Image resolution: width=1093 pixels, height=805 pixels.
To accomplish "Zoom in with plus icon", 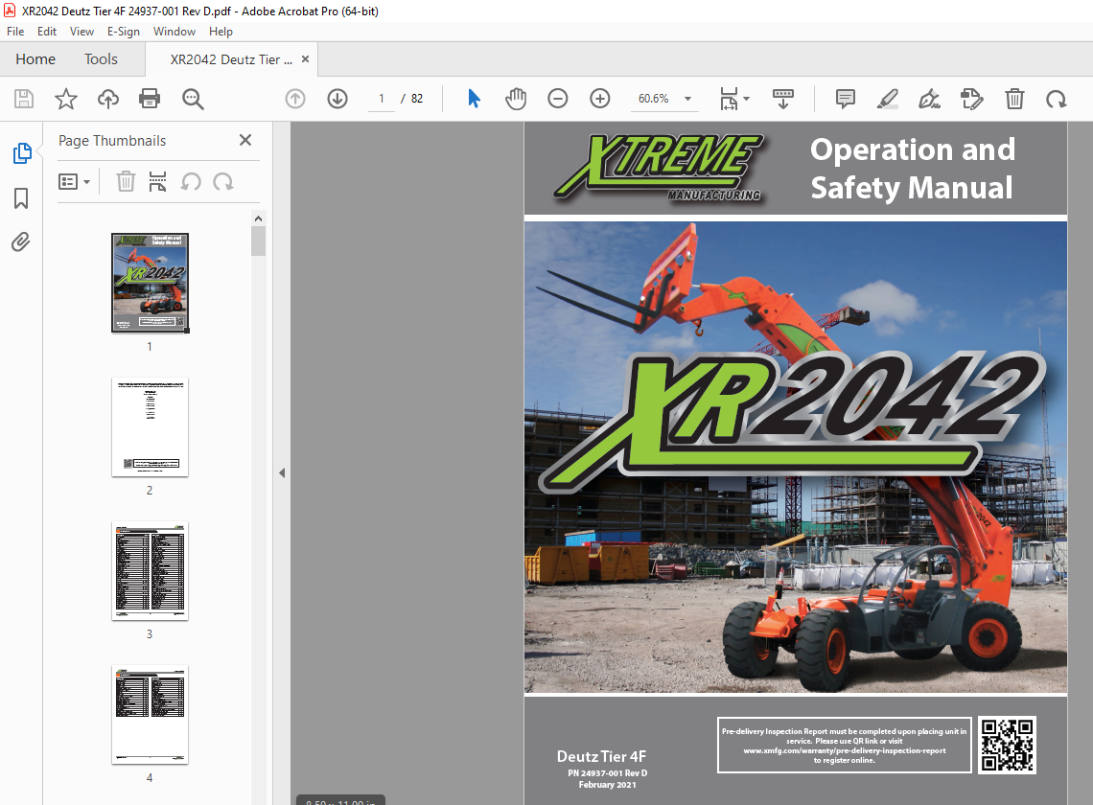I will click(600, 99).
